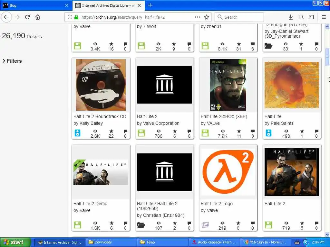This screenshot has width=330, height=247.
Task: Click the software disk icon on Half-Life 2 Demo card
Action: click(x=77, y=225)
